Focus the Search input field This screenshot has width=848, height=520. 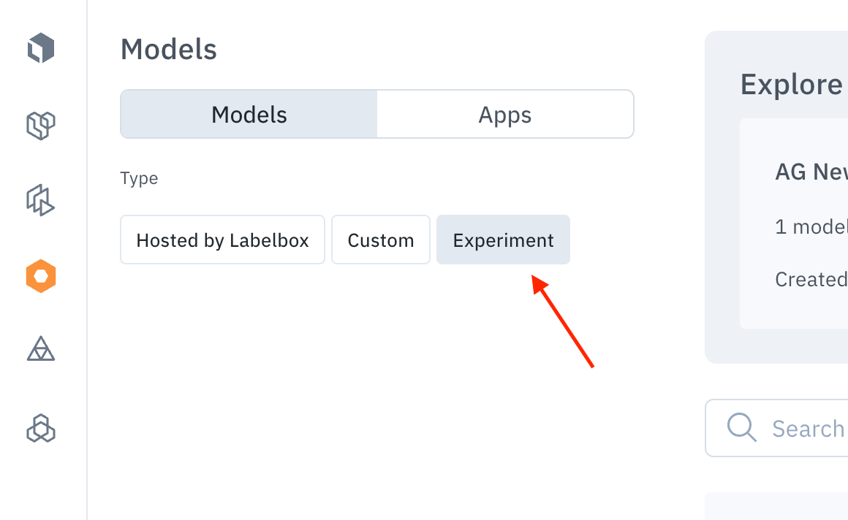coord(777,428)
